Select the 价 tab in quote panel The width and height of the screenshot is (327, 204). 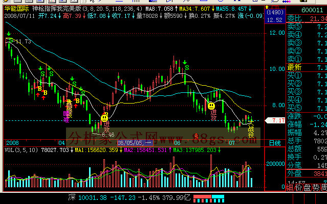(x=298, y=188)
